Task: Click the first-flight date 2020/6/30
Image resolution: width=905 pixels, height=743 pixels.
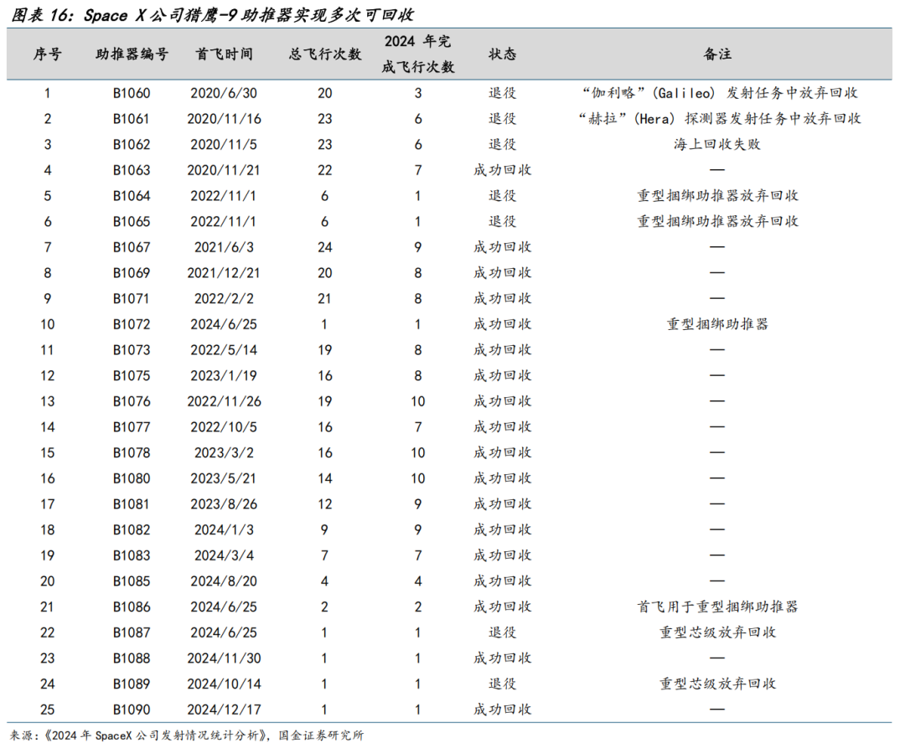Action: tap(224, 93)
